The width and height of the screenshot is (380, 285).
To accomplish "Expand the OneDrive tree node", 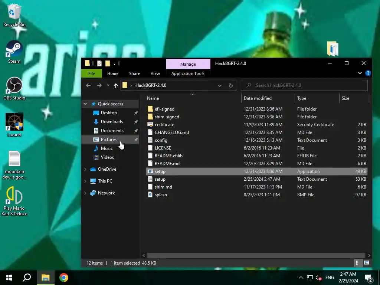I will (x=85, y=169).
